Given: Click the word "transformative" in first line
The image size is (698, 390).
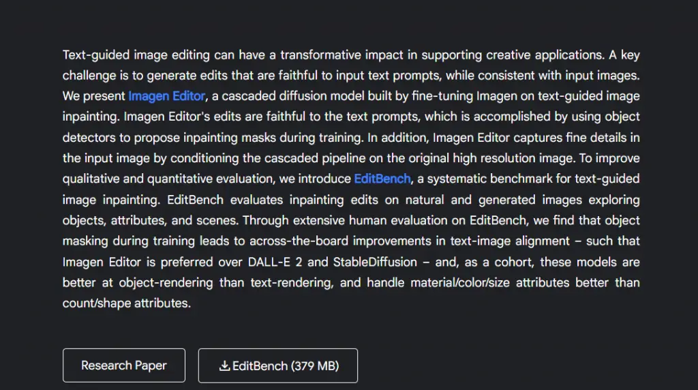Looking at the screenshot, I should 320,55.
